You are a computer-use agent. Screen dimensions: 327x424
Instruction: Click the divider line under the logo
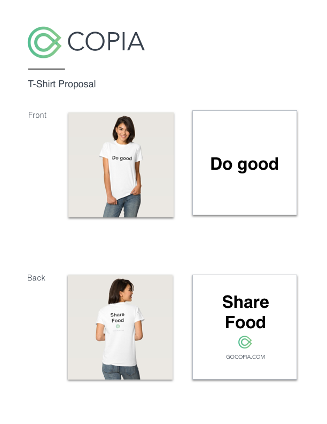coord(46,69)
